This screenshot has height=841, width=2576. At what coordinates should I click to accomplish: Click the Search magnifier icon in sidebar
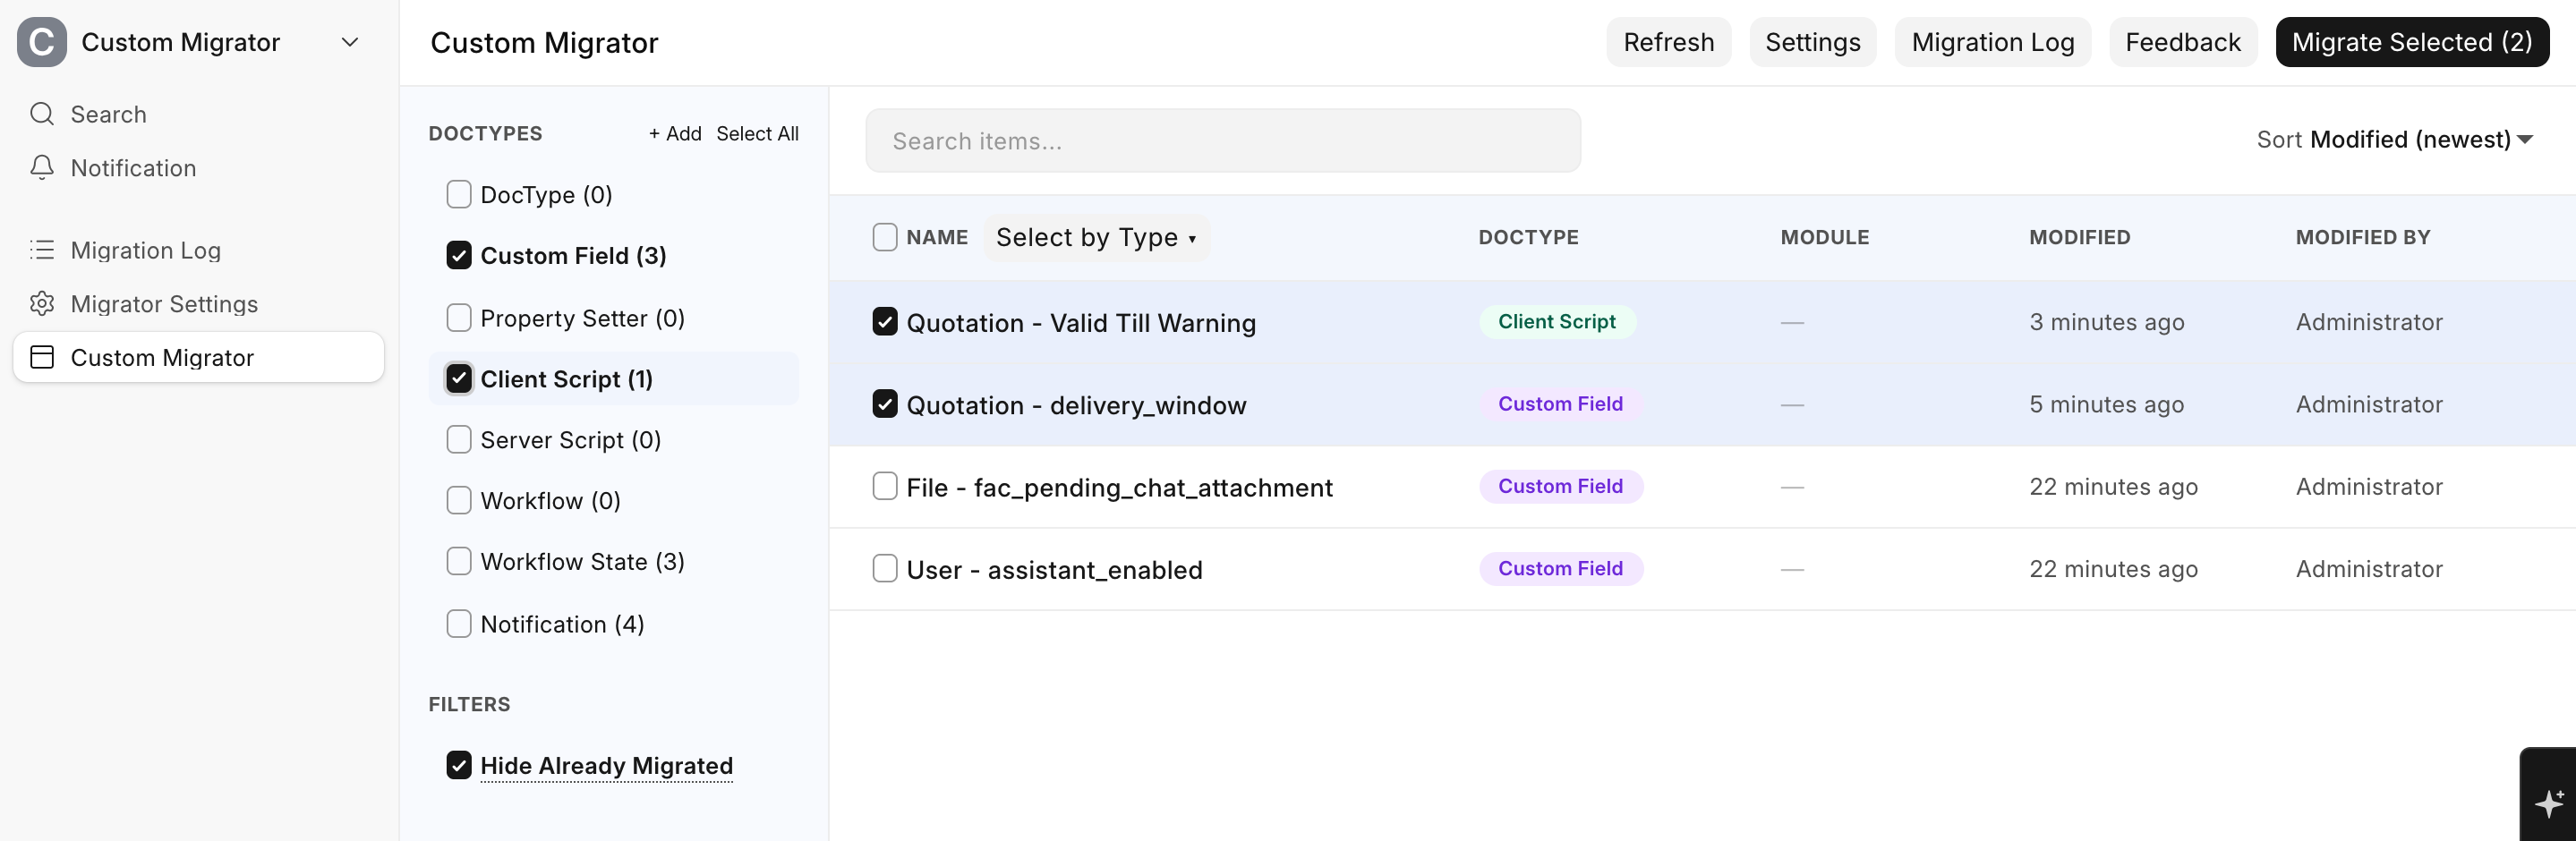[x=42, y=114]
